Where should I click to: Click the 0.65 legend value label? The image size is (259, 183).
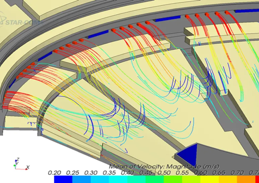click(219, 173)
